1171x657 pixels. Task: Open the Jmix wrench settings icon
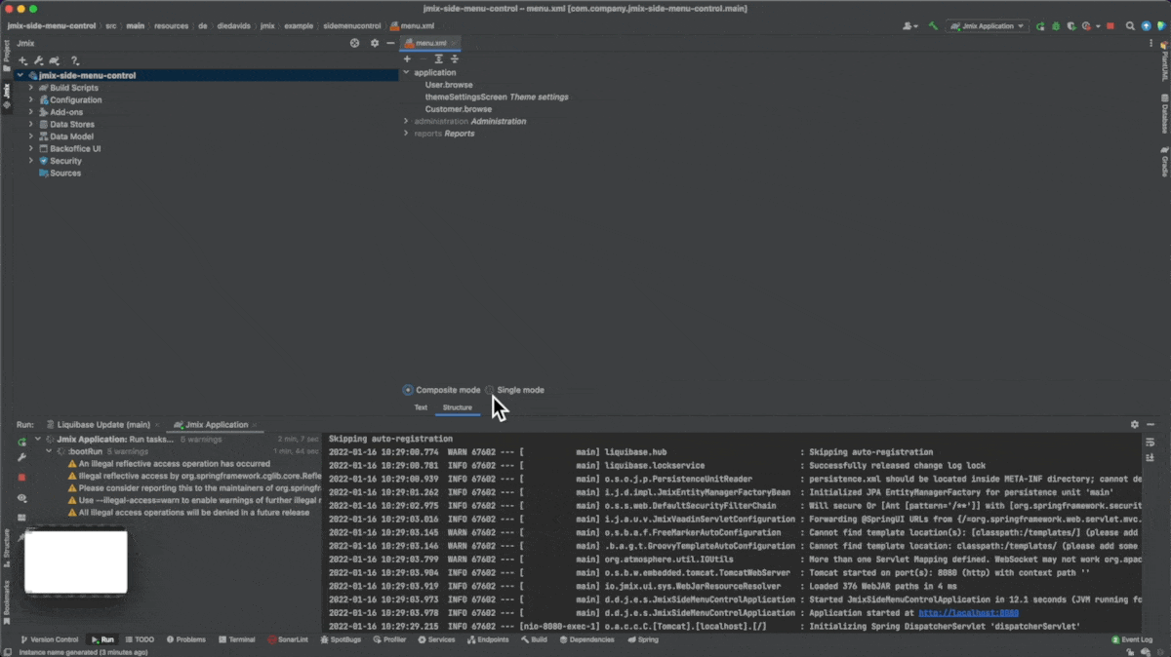38,60
